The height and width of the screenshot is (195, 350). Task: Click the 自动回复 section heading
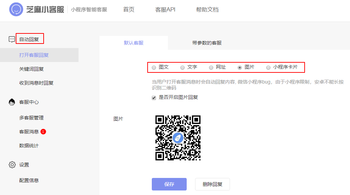(x=29, y=39)
